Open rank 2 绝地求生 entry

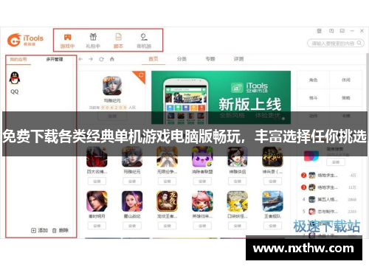[328, 176]
